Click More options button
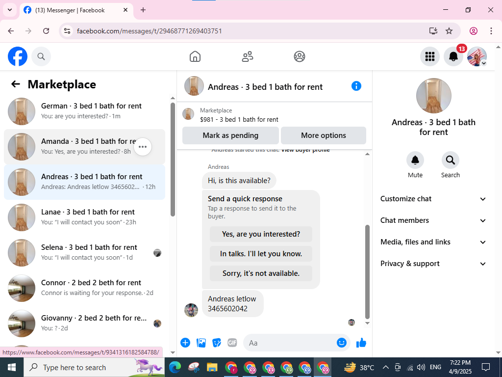This screenshot has width=502, height=377. click(x=324, y=135)
